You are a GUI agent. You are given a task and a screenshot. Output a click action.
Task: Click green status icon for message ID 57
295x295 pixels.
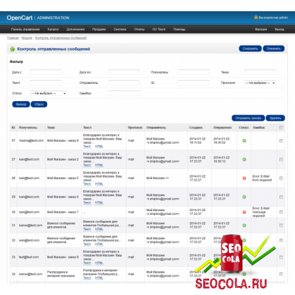click(245, 141)
